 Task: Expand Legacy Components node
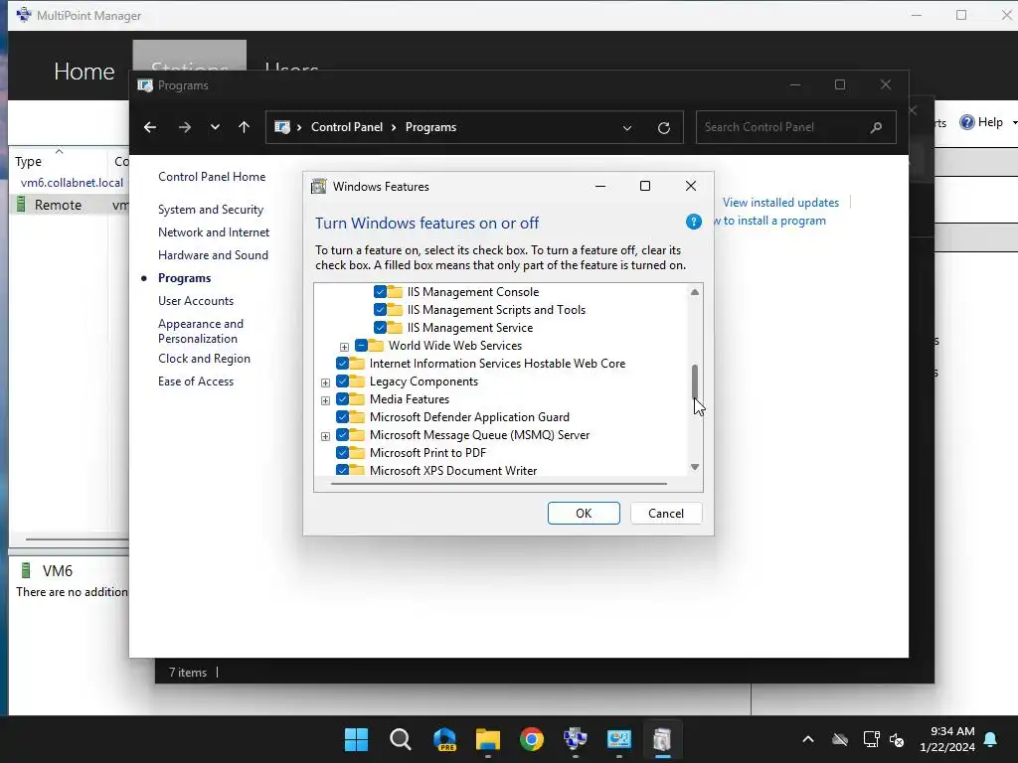[x=325, y=382]
